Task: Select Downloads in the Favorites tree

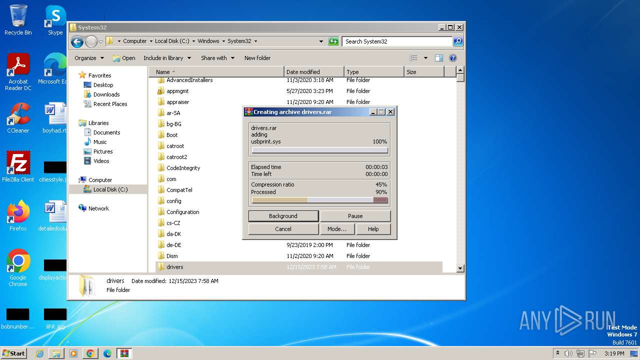Action: tap(106, 94)
